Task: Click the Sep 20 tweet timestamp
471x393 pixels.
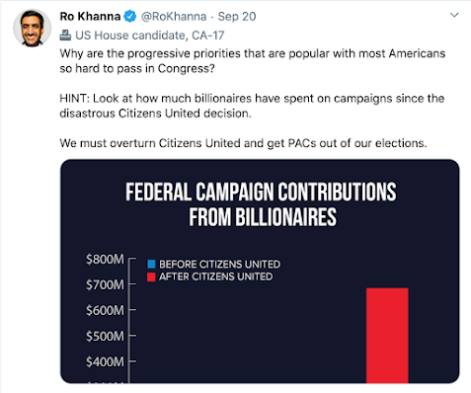Action: click(x=237, y=16)
